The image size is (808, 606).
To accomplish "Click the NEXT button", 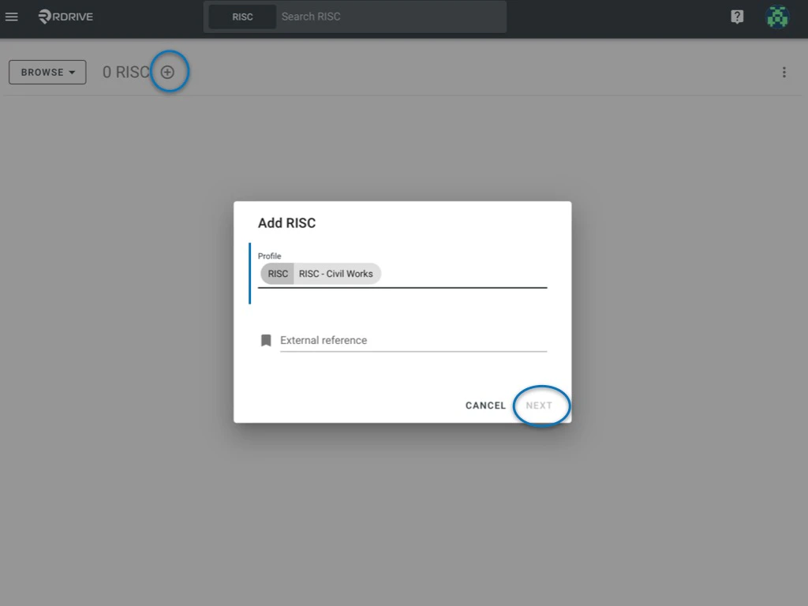I will click(x=540, y=405).
